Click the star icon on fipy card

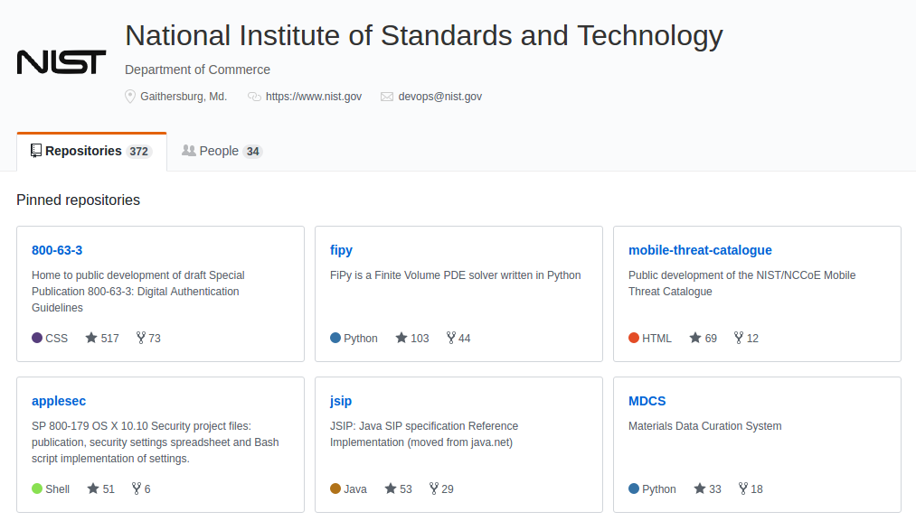tap(401, 338)
